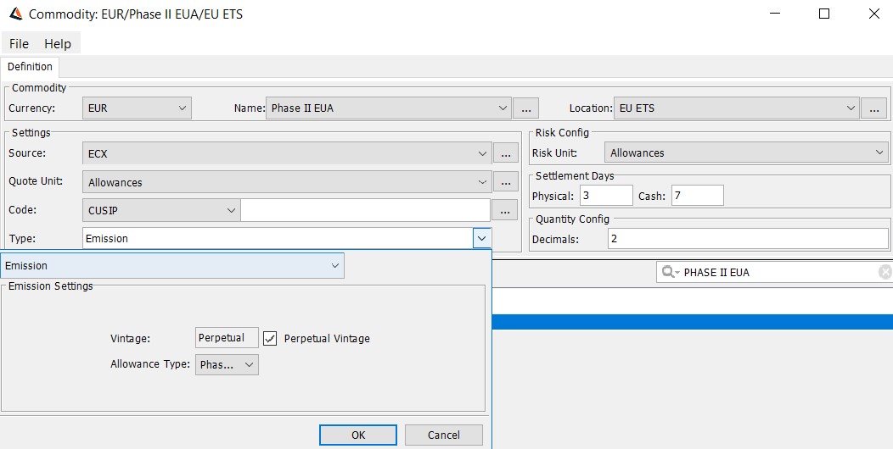Expand the Name dropdown showing Phase II EUA
Screen dimensions: 893x449
(389, 108)
